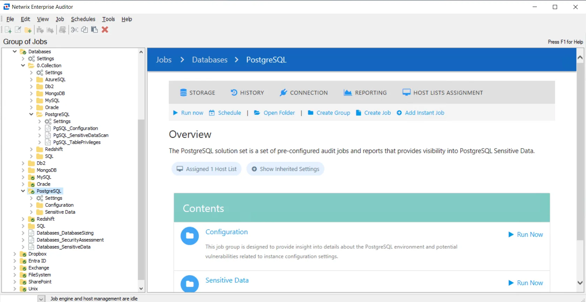
Task: Open the status bar dropdown arrow
Action: coord(41,299)
